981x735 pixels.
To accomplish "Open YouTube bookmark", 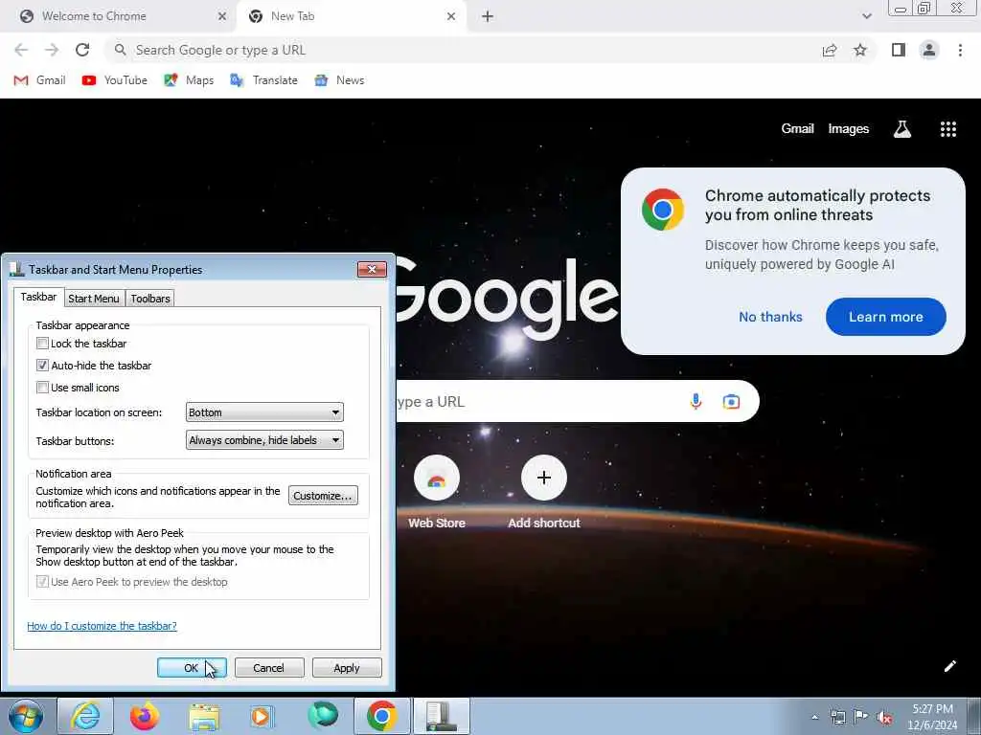I will tap(115, 80).
